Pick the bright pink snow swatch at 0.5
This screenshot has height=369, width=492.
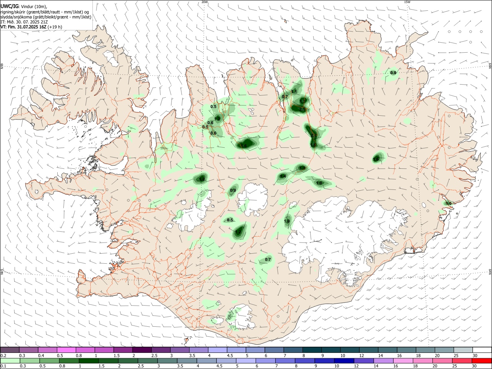point(66,350)
